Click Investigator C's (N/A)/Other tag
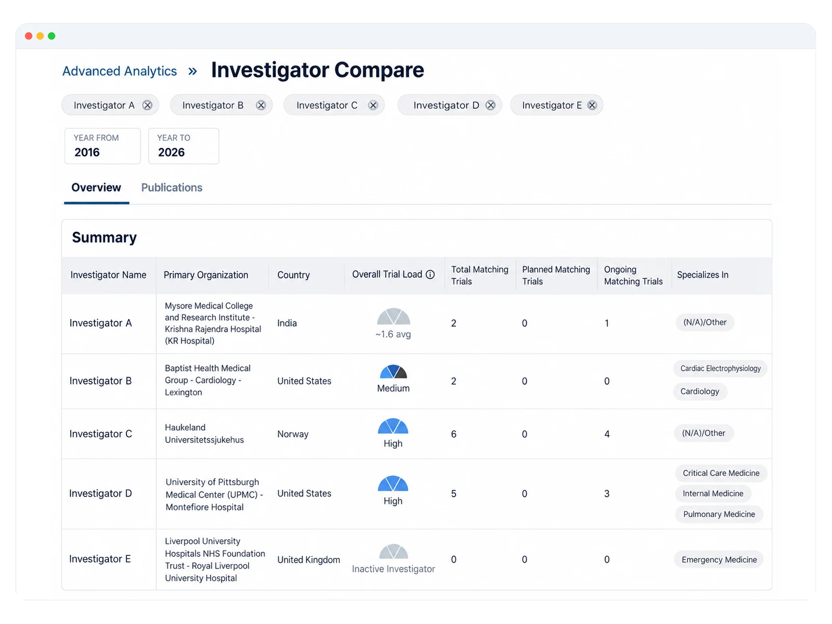 click(x=704, y=433)
